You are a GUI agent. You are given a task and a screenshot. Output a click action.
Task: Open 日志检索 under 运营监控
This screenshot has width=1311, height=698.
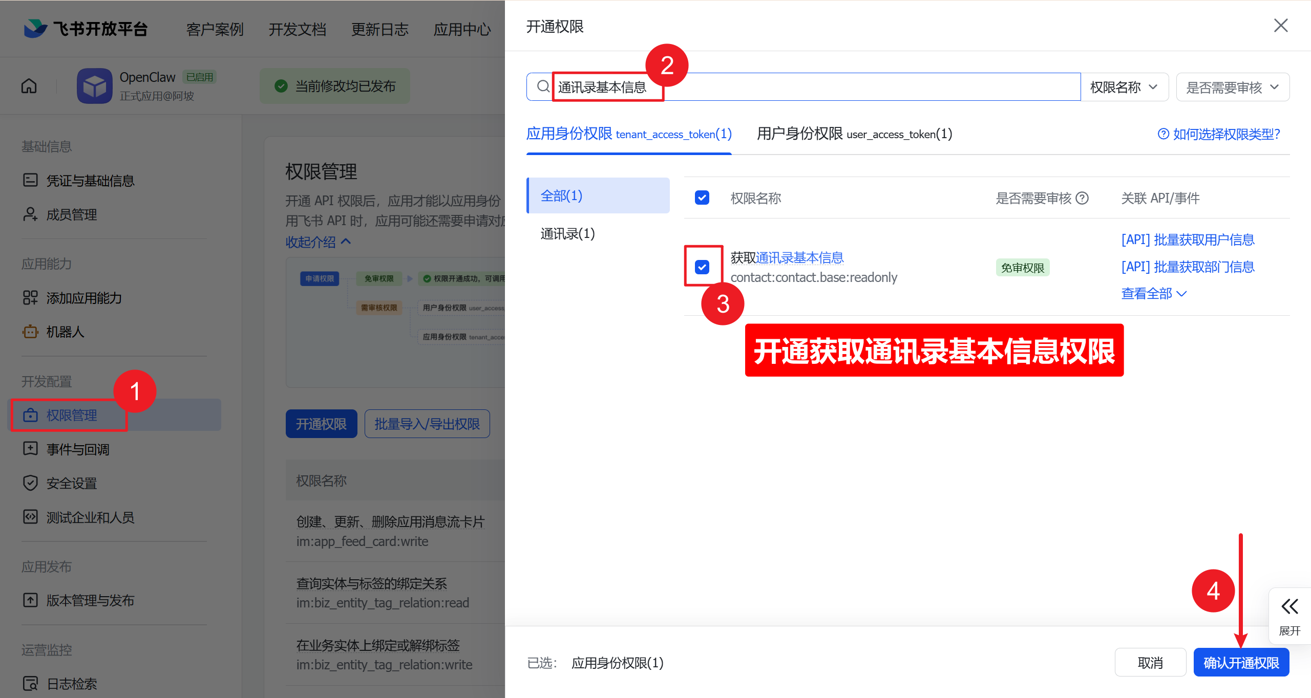pyautogui.click(x=71, y=684)
